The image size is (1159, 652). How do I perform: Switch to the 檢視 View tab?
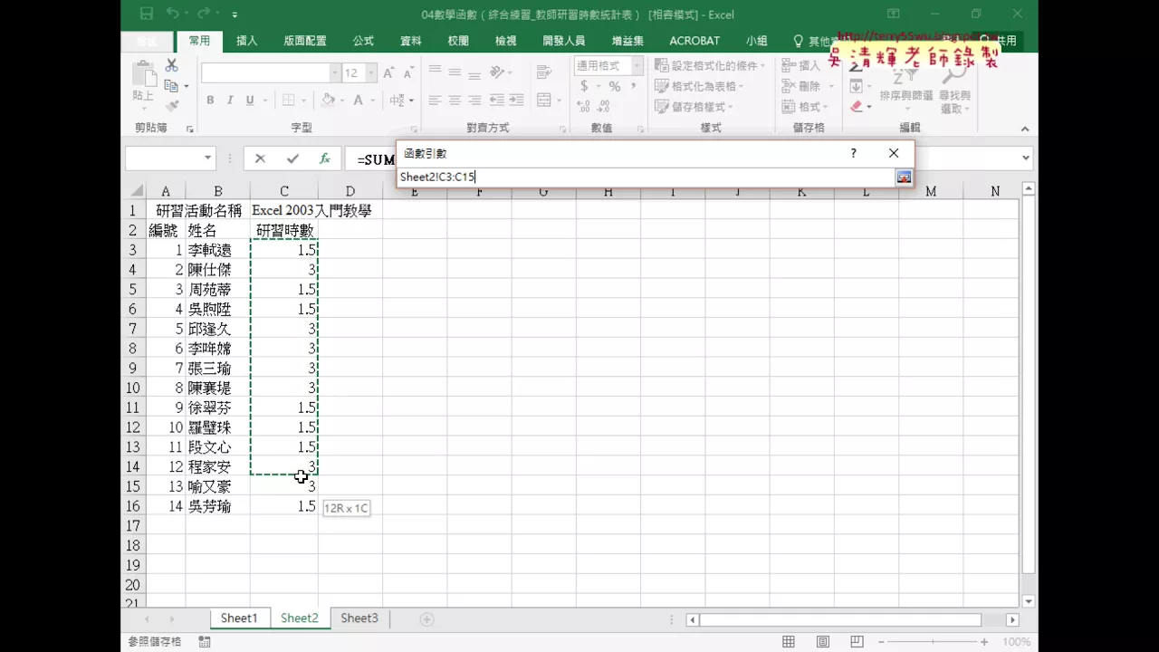pyautogui.click(x=506, y=41)
